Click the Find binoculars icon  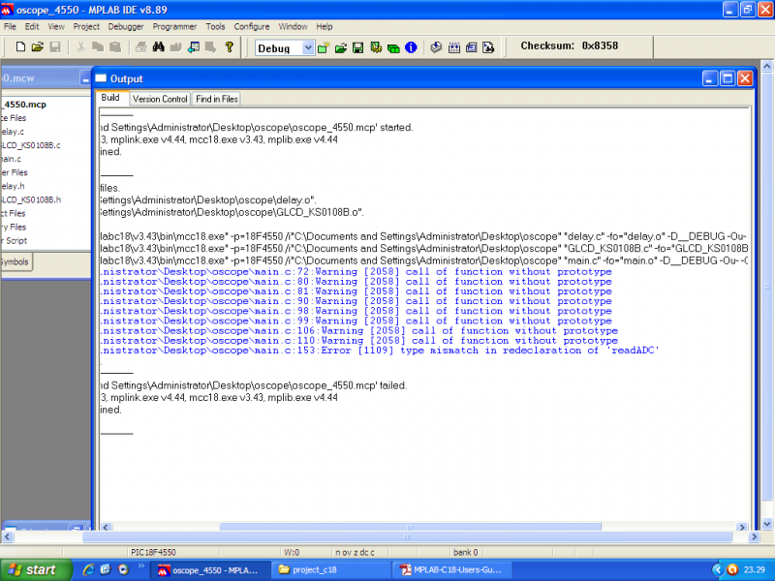[x=158, y=46]
